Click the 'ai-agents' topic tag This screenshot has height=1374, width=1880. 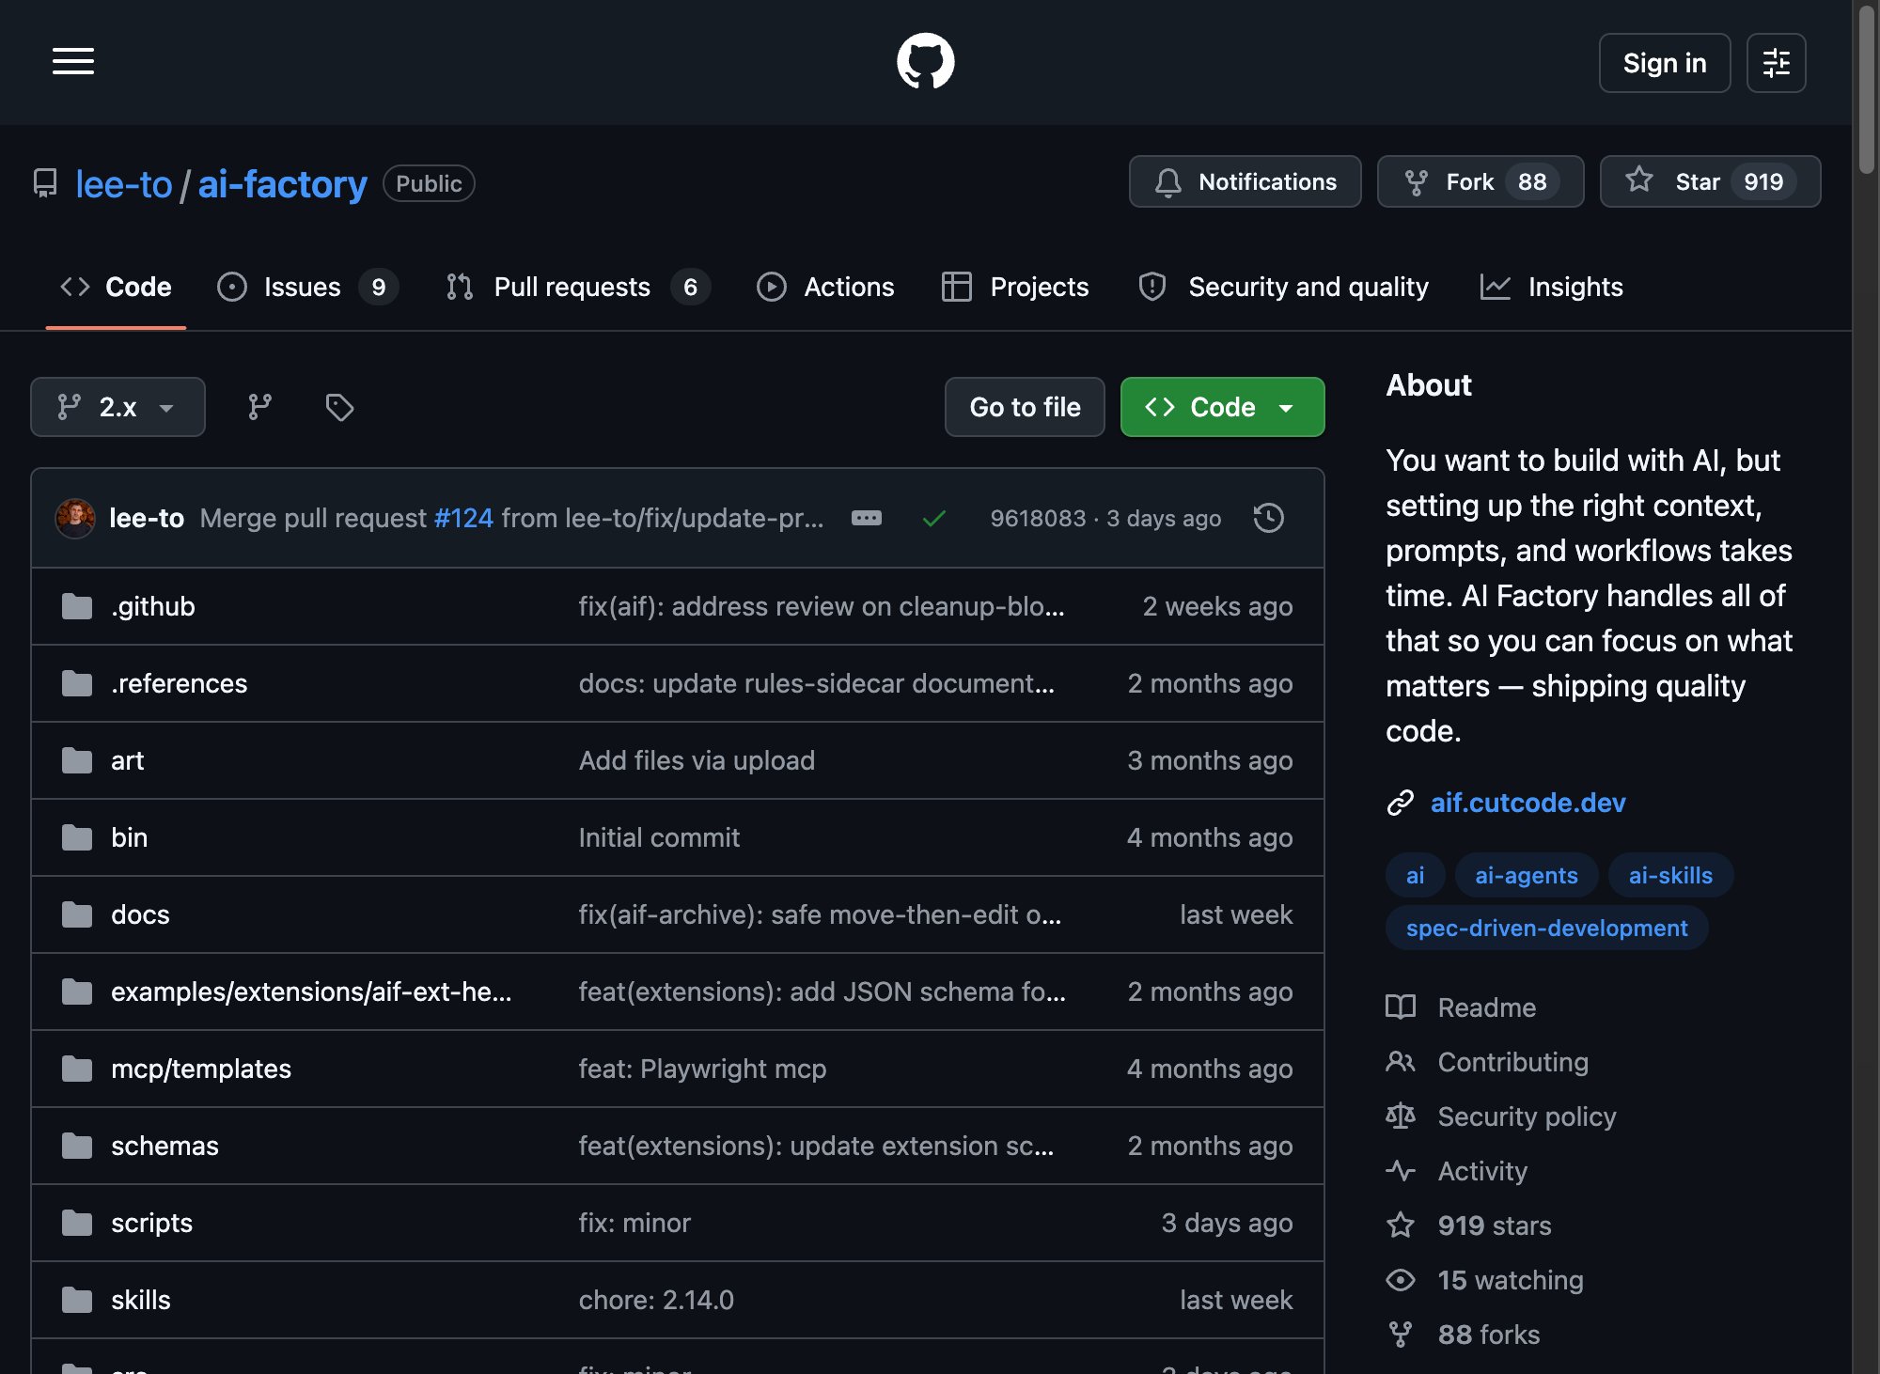1526,875
